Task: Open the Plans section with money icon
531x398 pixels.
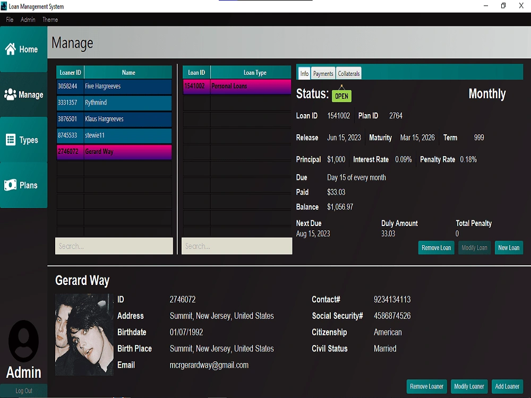Action: click(x=23, y=185)
